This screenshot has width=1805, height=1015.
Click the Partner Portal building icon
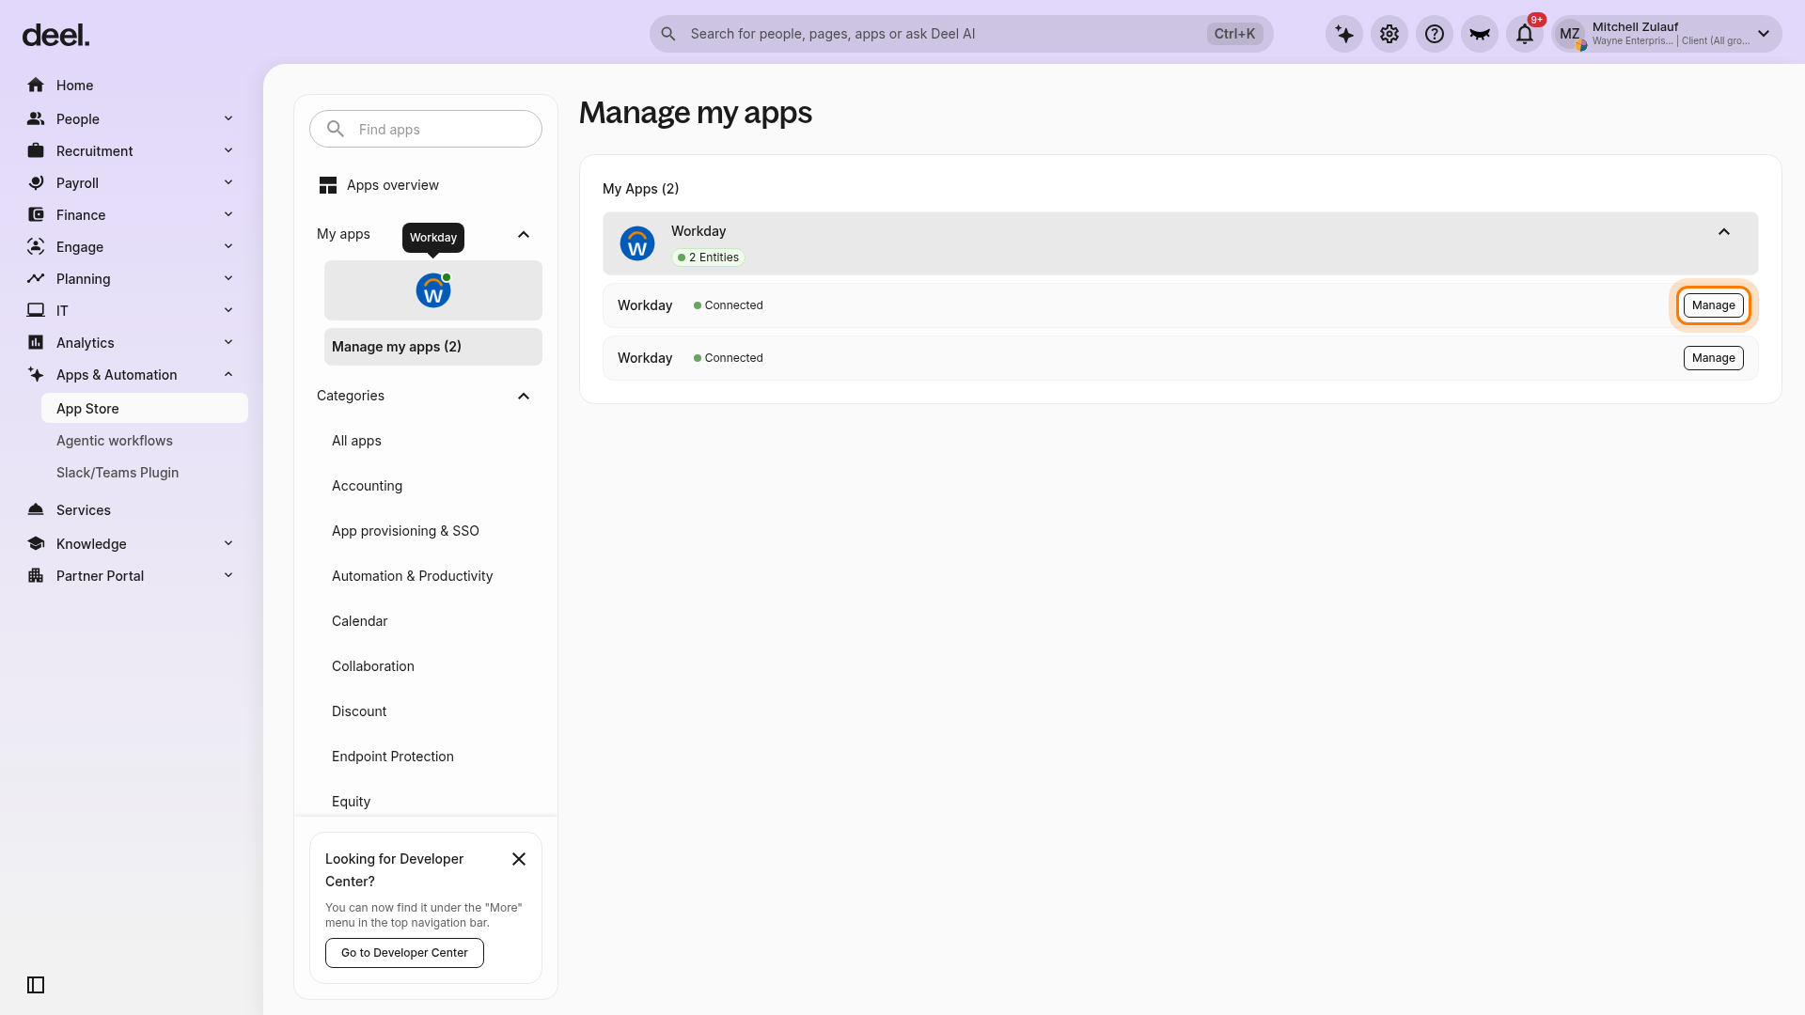point(36,575)
